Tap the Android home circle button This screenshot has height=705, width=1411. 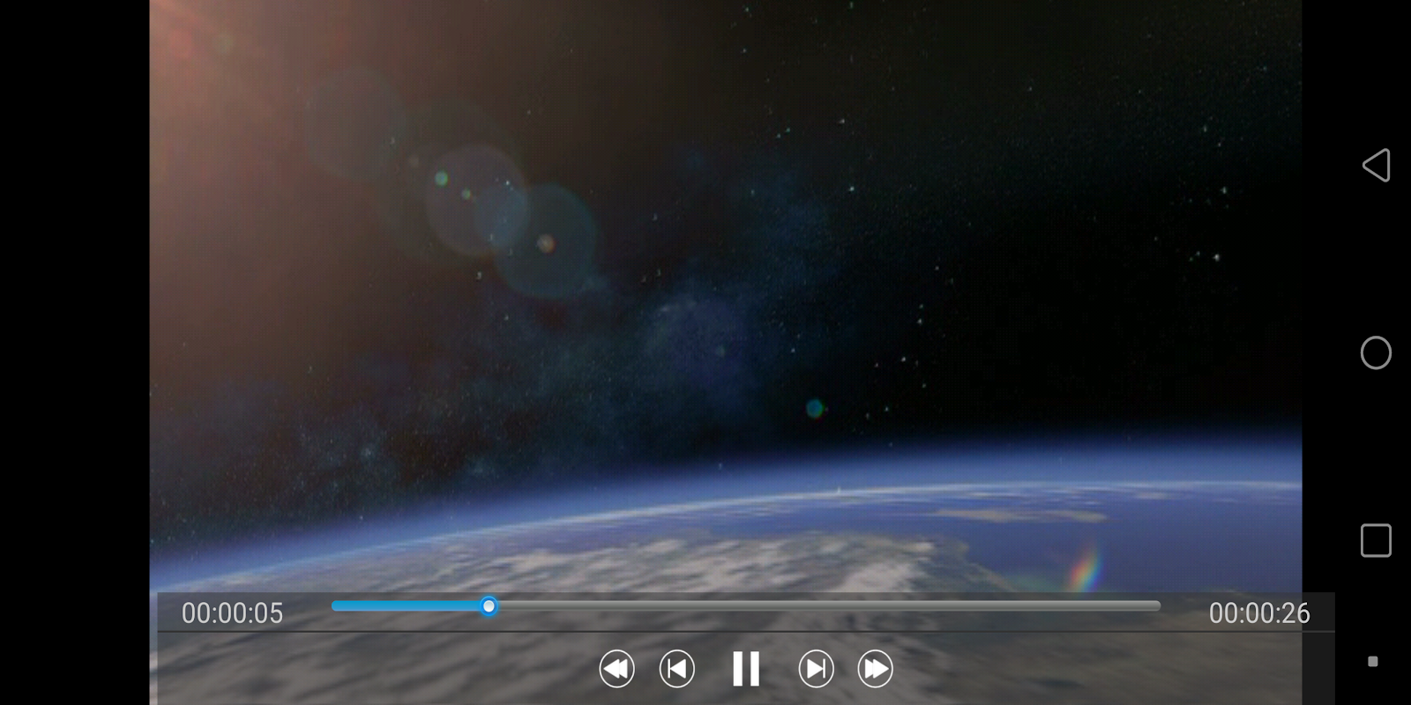(x=1376, y=352)
